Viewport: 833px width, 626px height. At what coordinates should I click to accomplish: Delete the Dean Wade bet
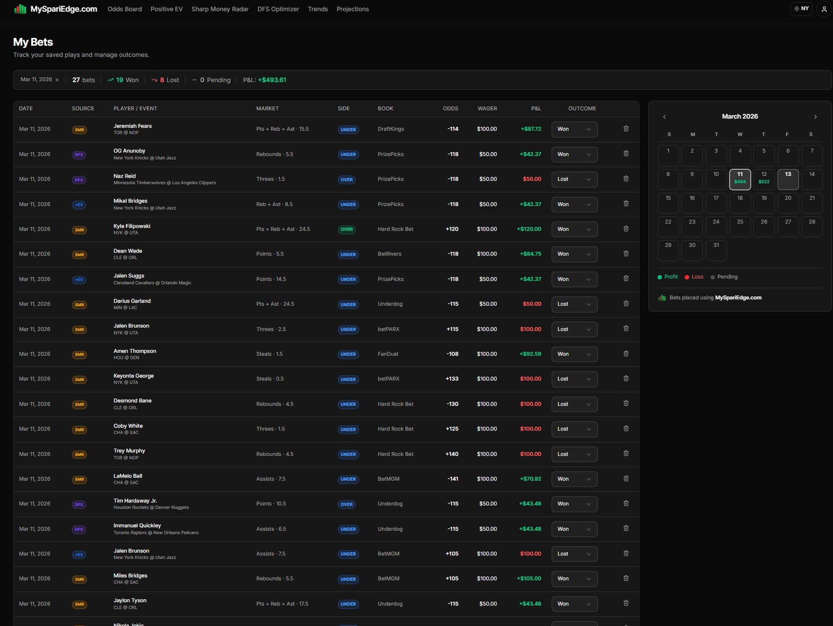tap(626, 254)
